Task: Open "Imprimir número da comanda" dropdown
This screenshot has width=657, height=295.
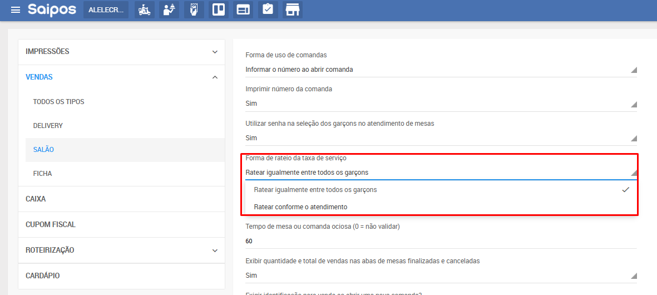Action: click(x=441, y=104)
